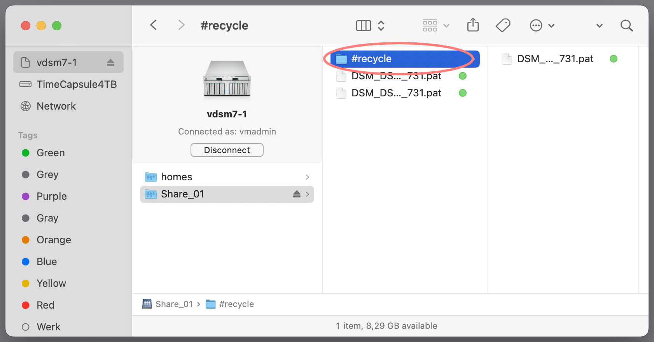Click #recycle in the path bar
This screenshot has height=342, width=654.
230,304
